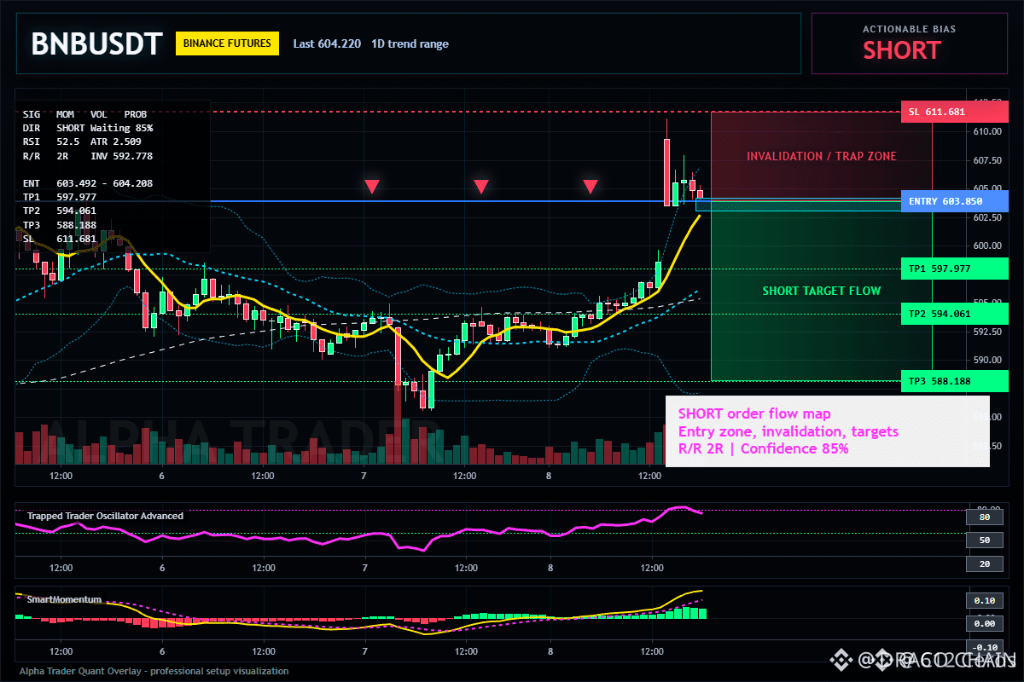1024x682 pixels.
Task: Click the BINANCE FUTURES yellow badge
Action: pos(227,43)
